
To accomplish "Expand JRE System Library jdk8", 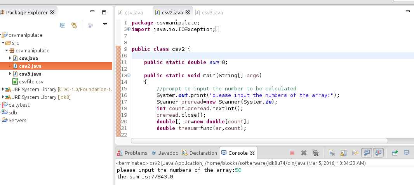I will click(3, 97).
